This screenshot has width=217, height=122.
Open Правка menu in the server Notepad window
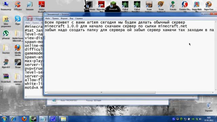pyautogui.click(x=35, y=23)
